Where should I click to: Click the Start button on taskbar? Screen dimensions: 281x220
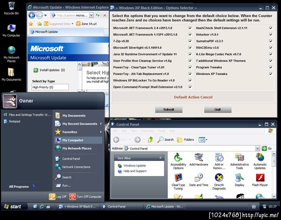14,206
